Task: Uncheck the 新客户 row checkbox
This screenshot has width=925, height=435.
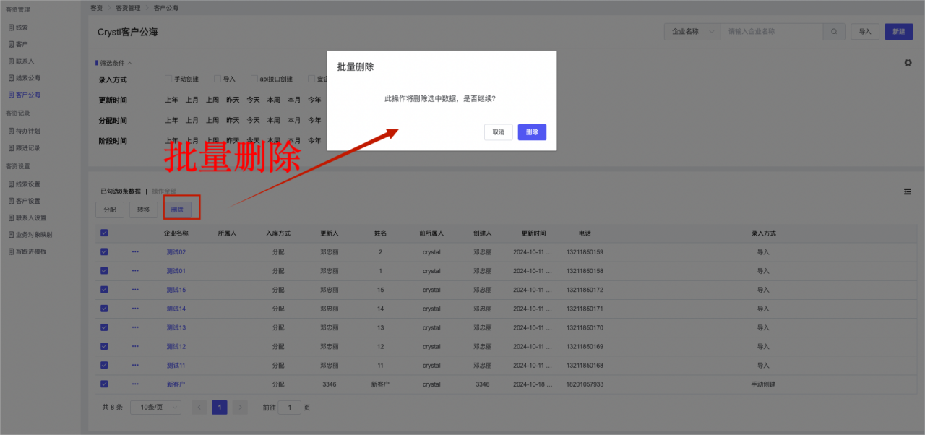Action: click(x=104, y=384)
